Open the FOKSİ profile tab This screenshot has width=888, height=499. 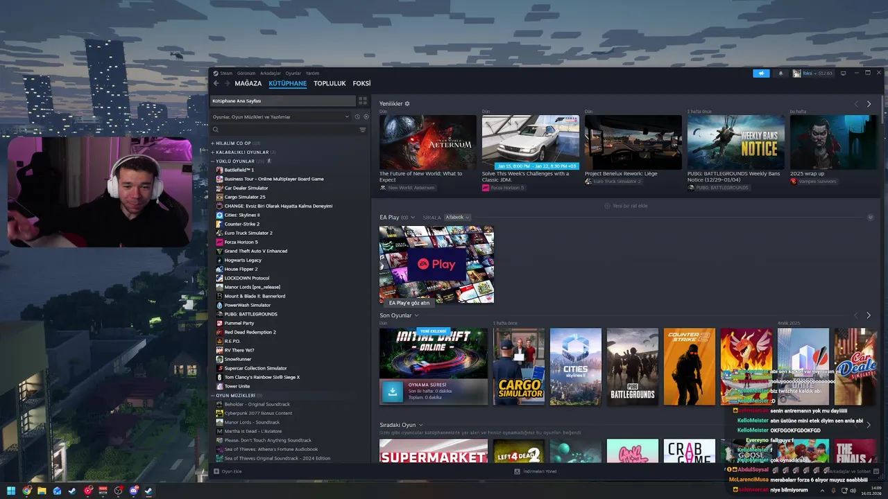tap(361, 83)
